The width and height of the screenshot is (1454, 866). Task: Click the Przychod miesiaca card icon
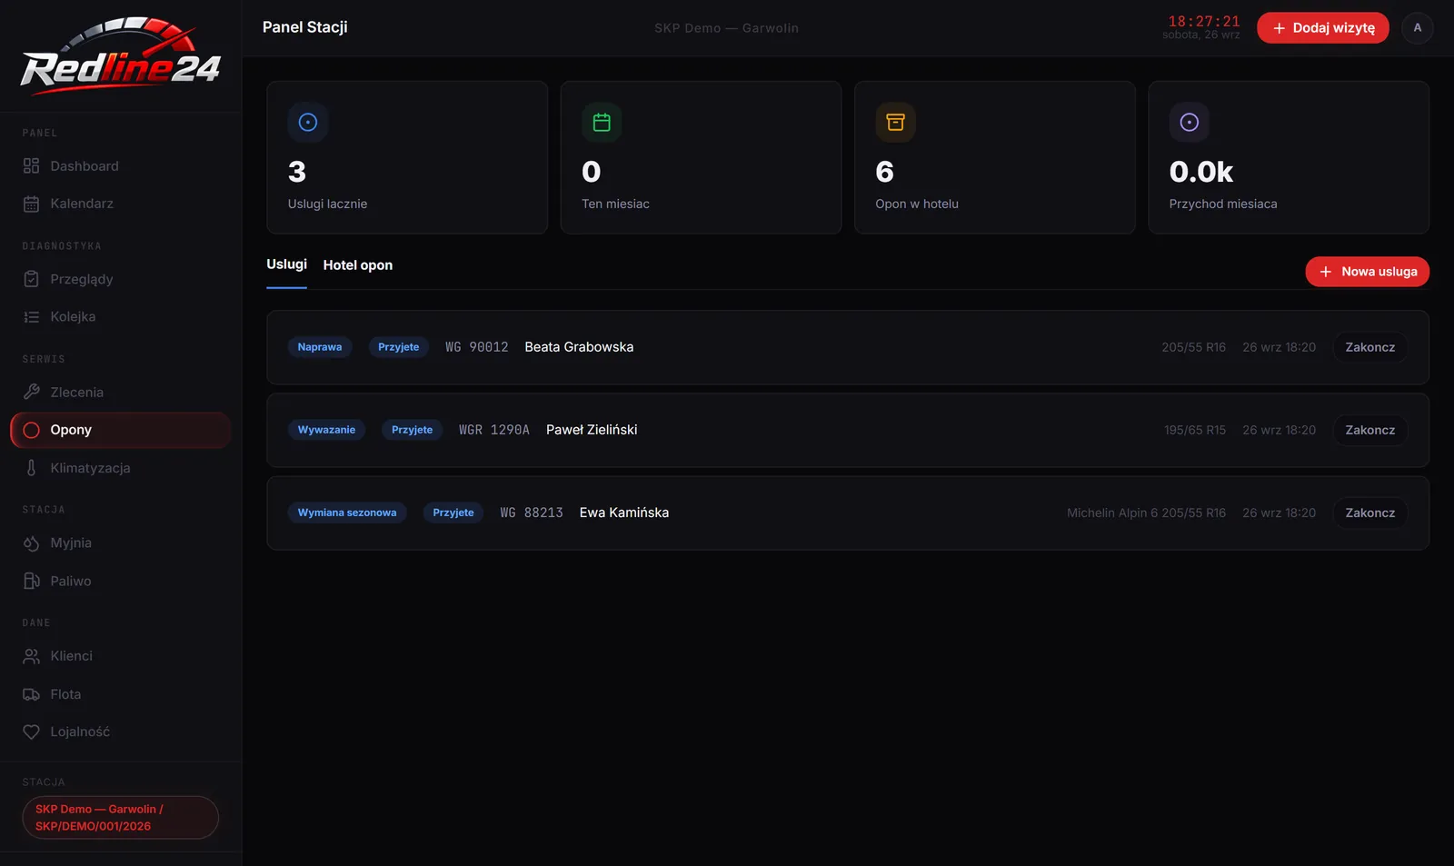(x=1189, y=122)
